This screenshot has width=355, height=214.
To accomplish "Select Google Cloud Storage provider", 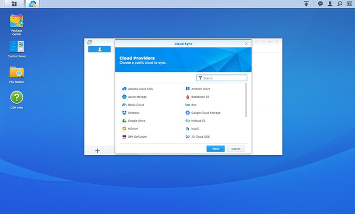I will coord(203,113).
